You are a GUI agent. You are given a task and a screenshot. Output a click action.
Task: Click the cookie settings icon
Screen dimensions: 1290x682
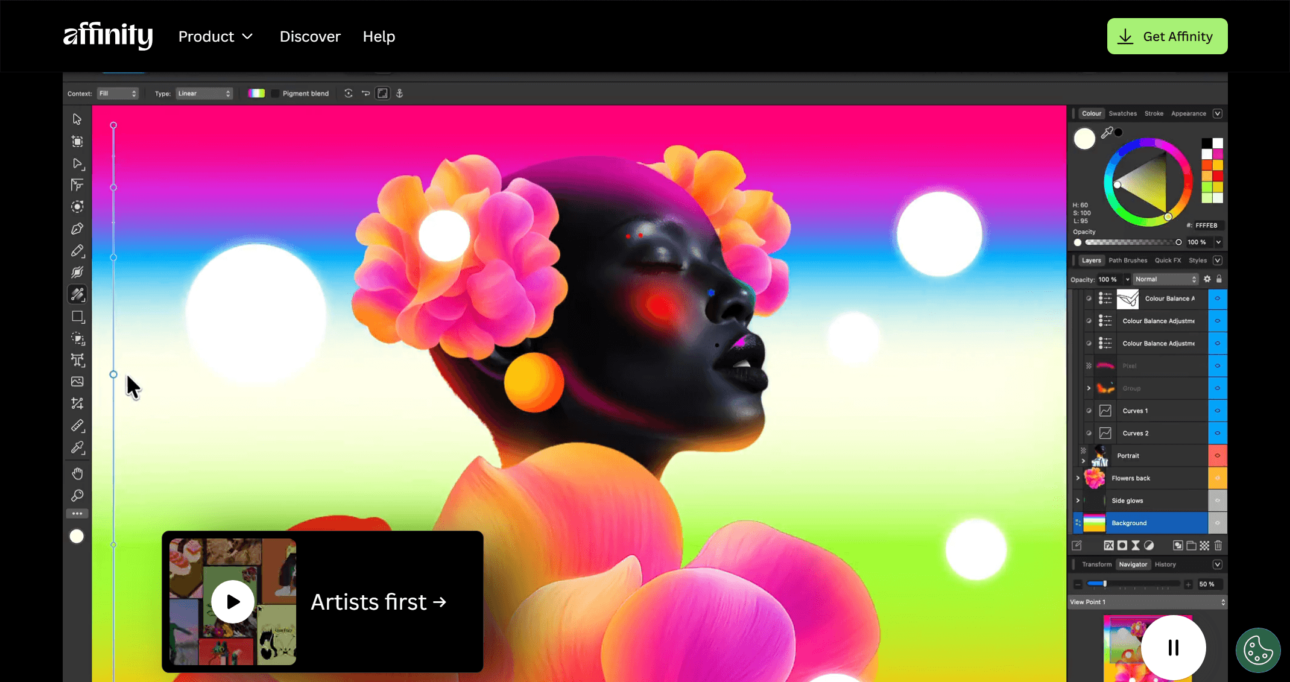pyautogui.click(x=1258, y=650)
